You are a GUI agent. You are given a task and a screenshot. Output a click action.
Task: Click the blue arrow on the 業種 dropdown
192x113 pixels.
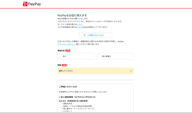coord(131,71)
